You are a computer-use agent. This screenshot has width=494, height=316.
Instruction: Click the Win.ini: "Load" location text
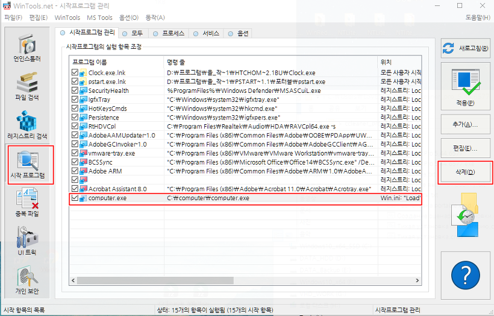click(401, 198)
